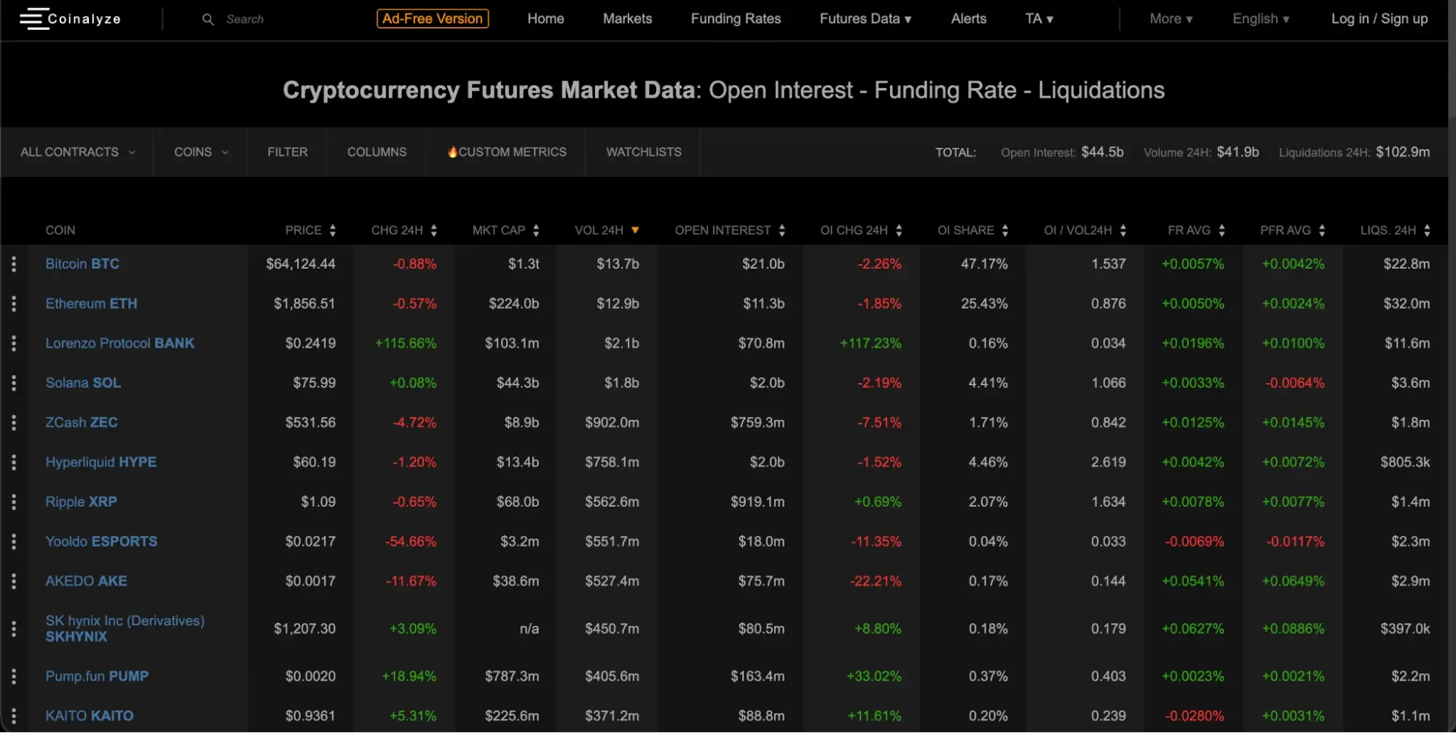1456x733 pixels.
Task: Open the Alerts page
Action: (x=969, y=19)
